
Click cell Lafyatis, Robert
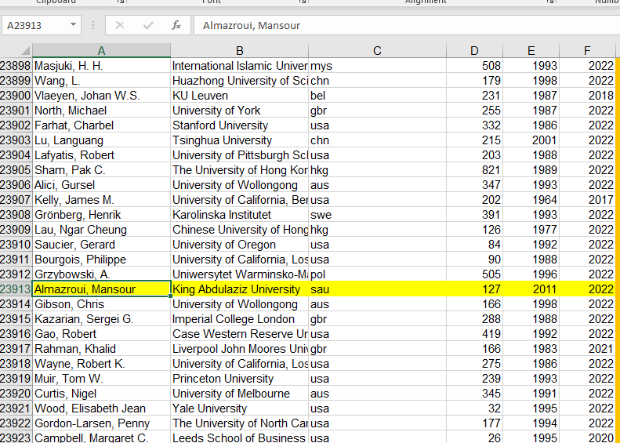click(x=101, y=155)
